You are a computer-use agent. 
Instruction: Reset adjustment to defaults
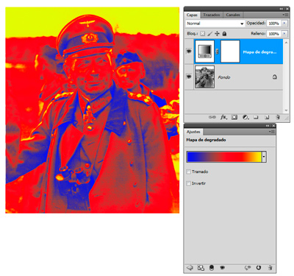point(259,268)
